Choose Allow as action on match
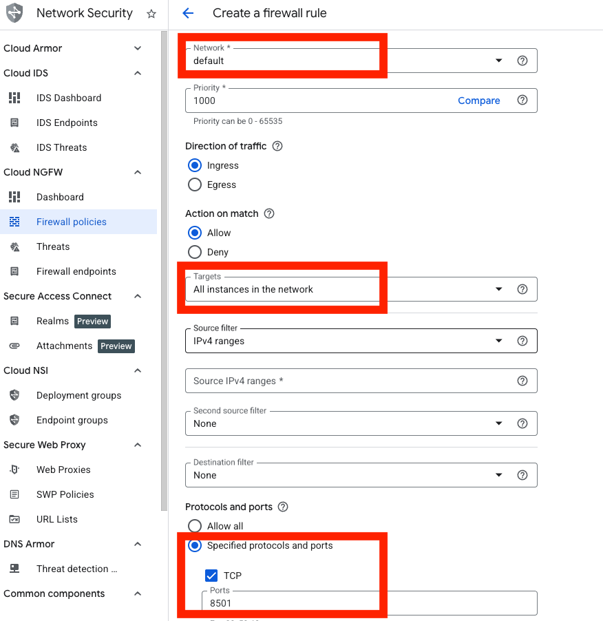Viewport: 603px width, 621px height. (x=195, y=233)
